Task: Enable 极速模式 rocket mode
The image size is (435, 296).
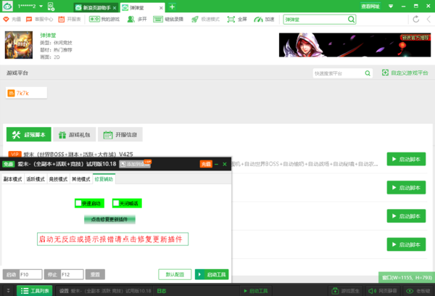Action: pos(205,19)
